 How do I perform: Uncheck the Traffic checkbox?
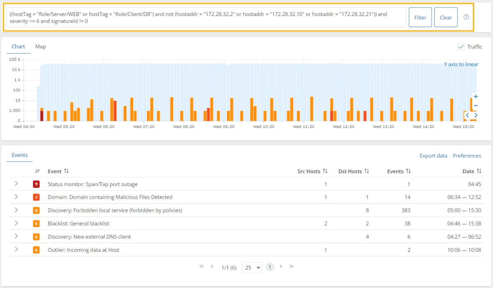click(x=461, y=47)
